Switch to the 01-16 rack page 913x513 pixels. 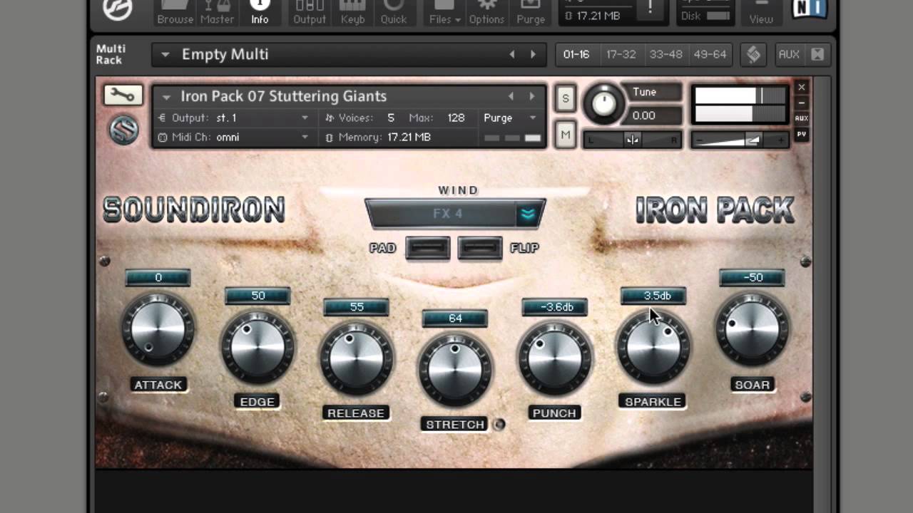[576, 54]
